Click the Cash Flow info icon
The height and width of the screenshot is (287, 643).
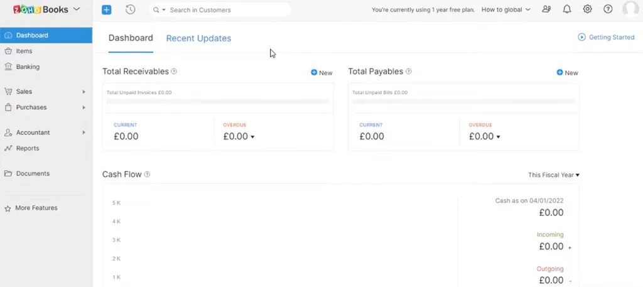pos(147,174)
